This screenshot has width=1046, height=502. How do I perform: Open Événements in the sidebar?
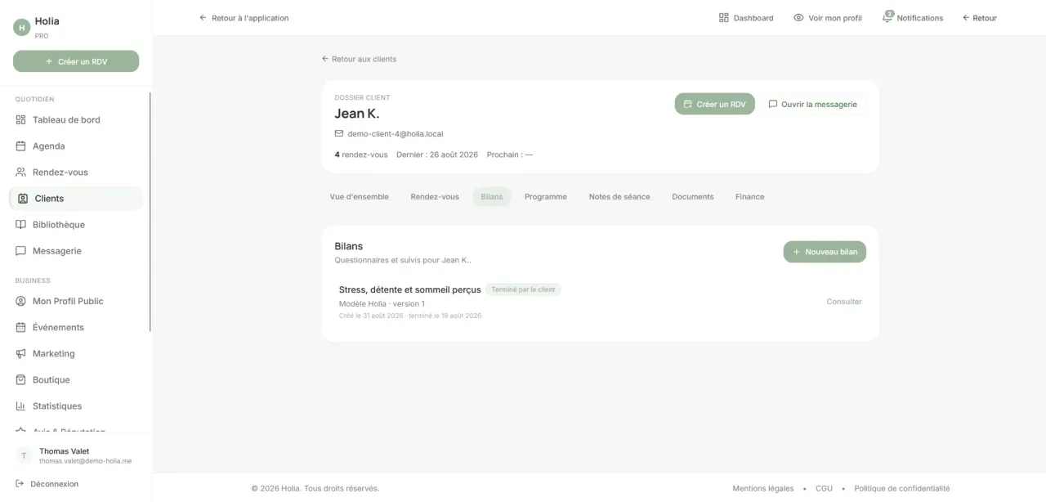pyautogui.click(x=76, y=327)
